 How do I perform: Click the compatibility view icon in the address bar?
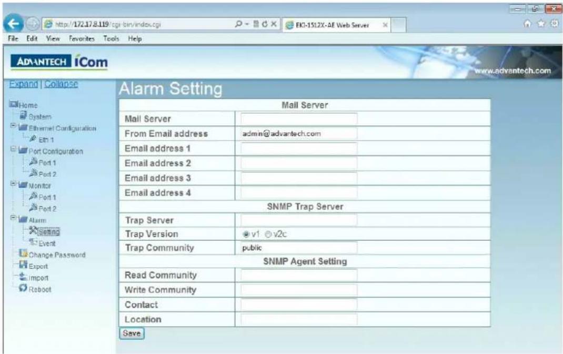pos(256,24)
